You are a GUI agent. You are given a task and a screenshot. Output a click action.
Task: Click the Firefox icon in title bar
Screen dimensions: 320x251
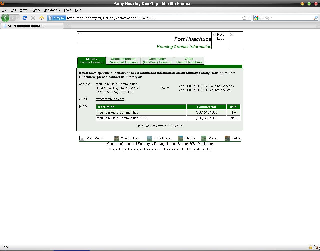click(2, 3)
